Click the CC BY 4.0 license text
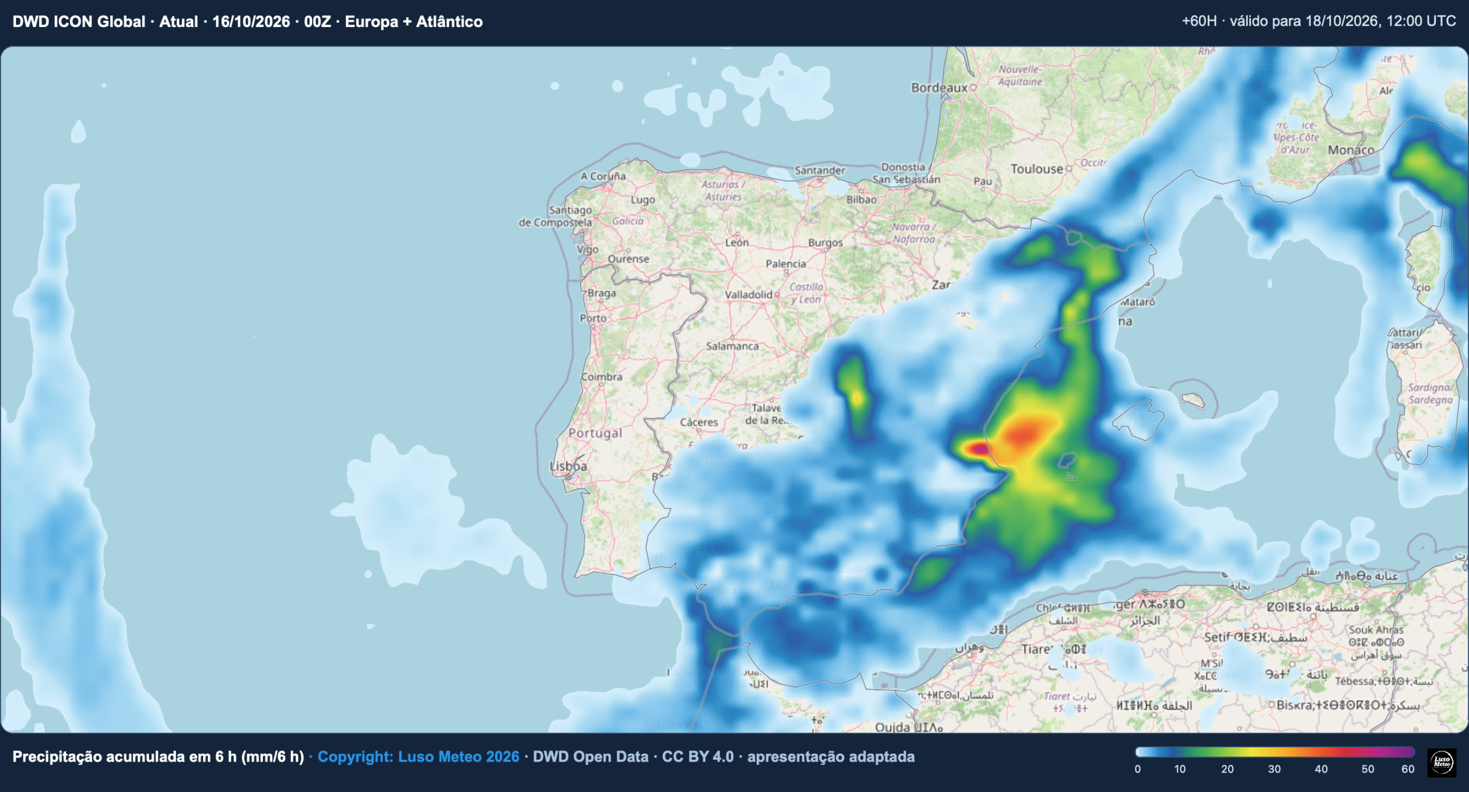 click(x=698, y=756)
